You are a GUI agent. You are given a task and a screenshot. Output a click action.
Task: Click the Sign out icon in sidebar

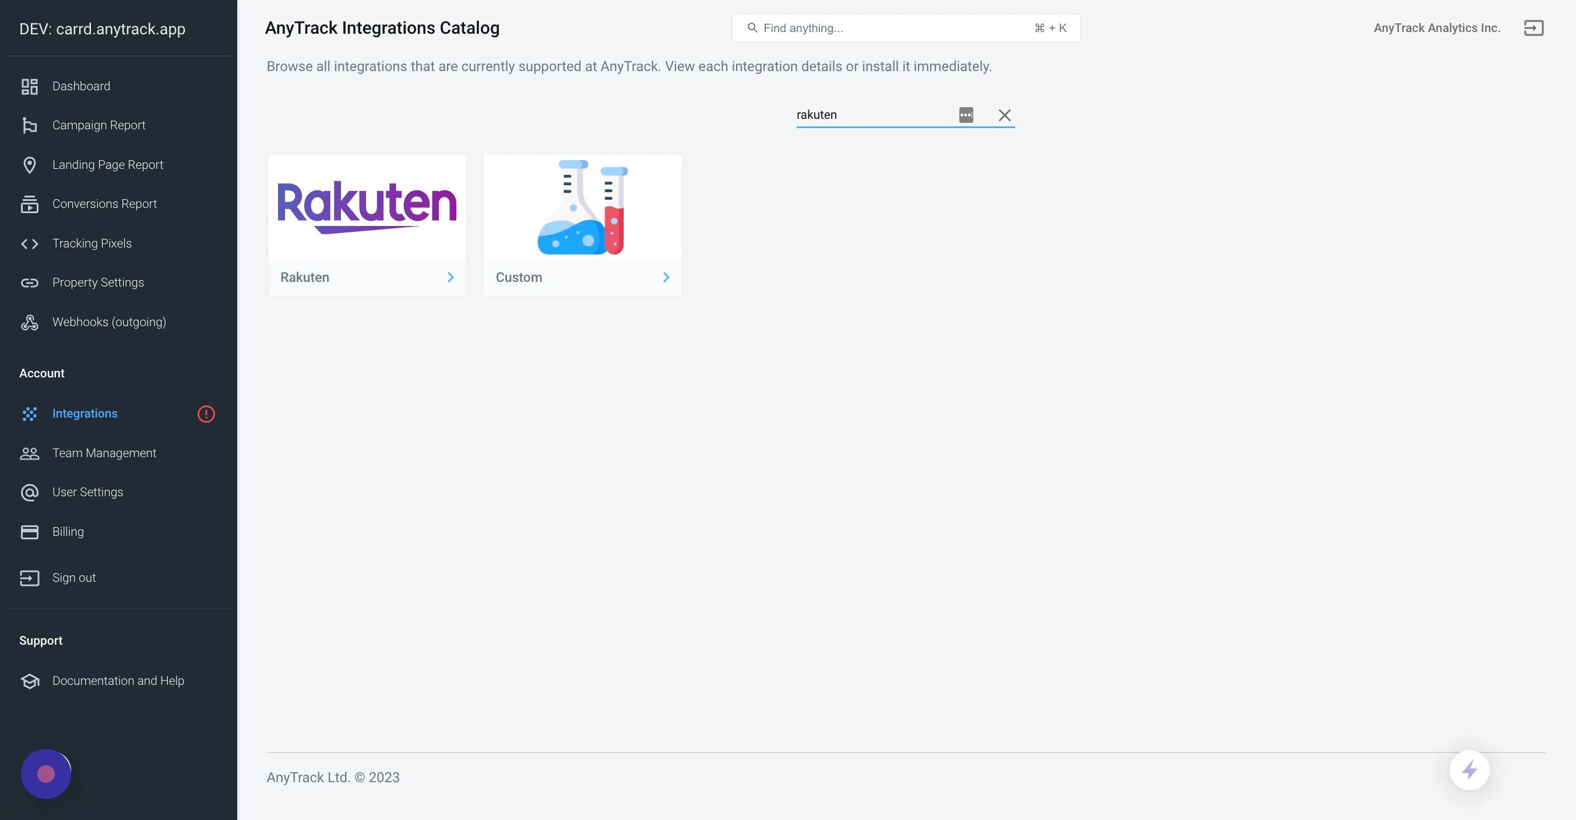click(29, 578)
